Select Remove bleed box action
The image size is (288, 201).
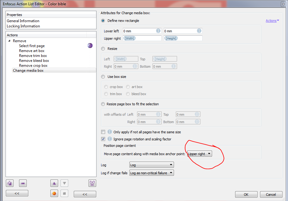34,61
